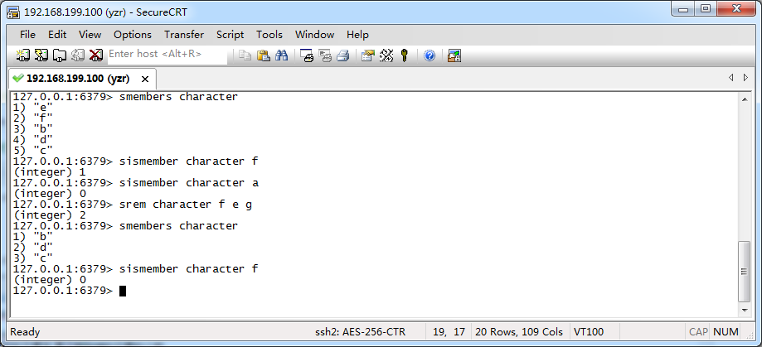Click the Public Key Assistant key icon
This screenshot has height=347, width=762.
(x=404, y=55)
